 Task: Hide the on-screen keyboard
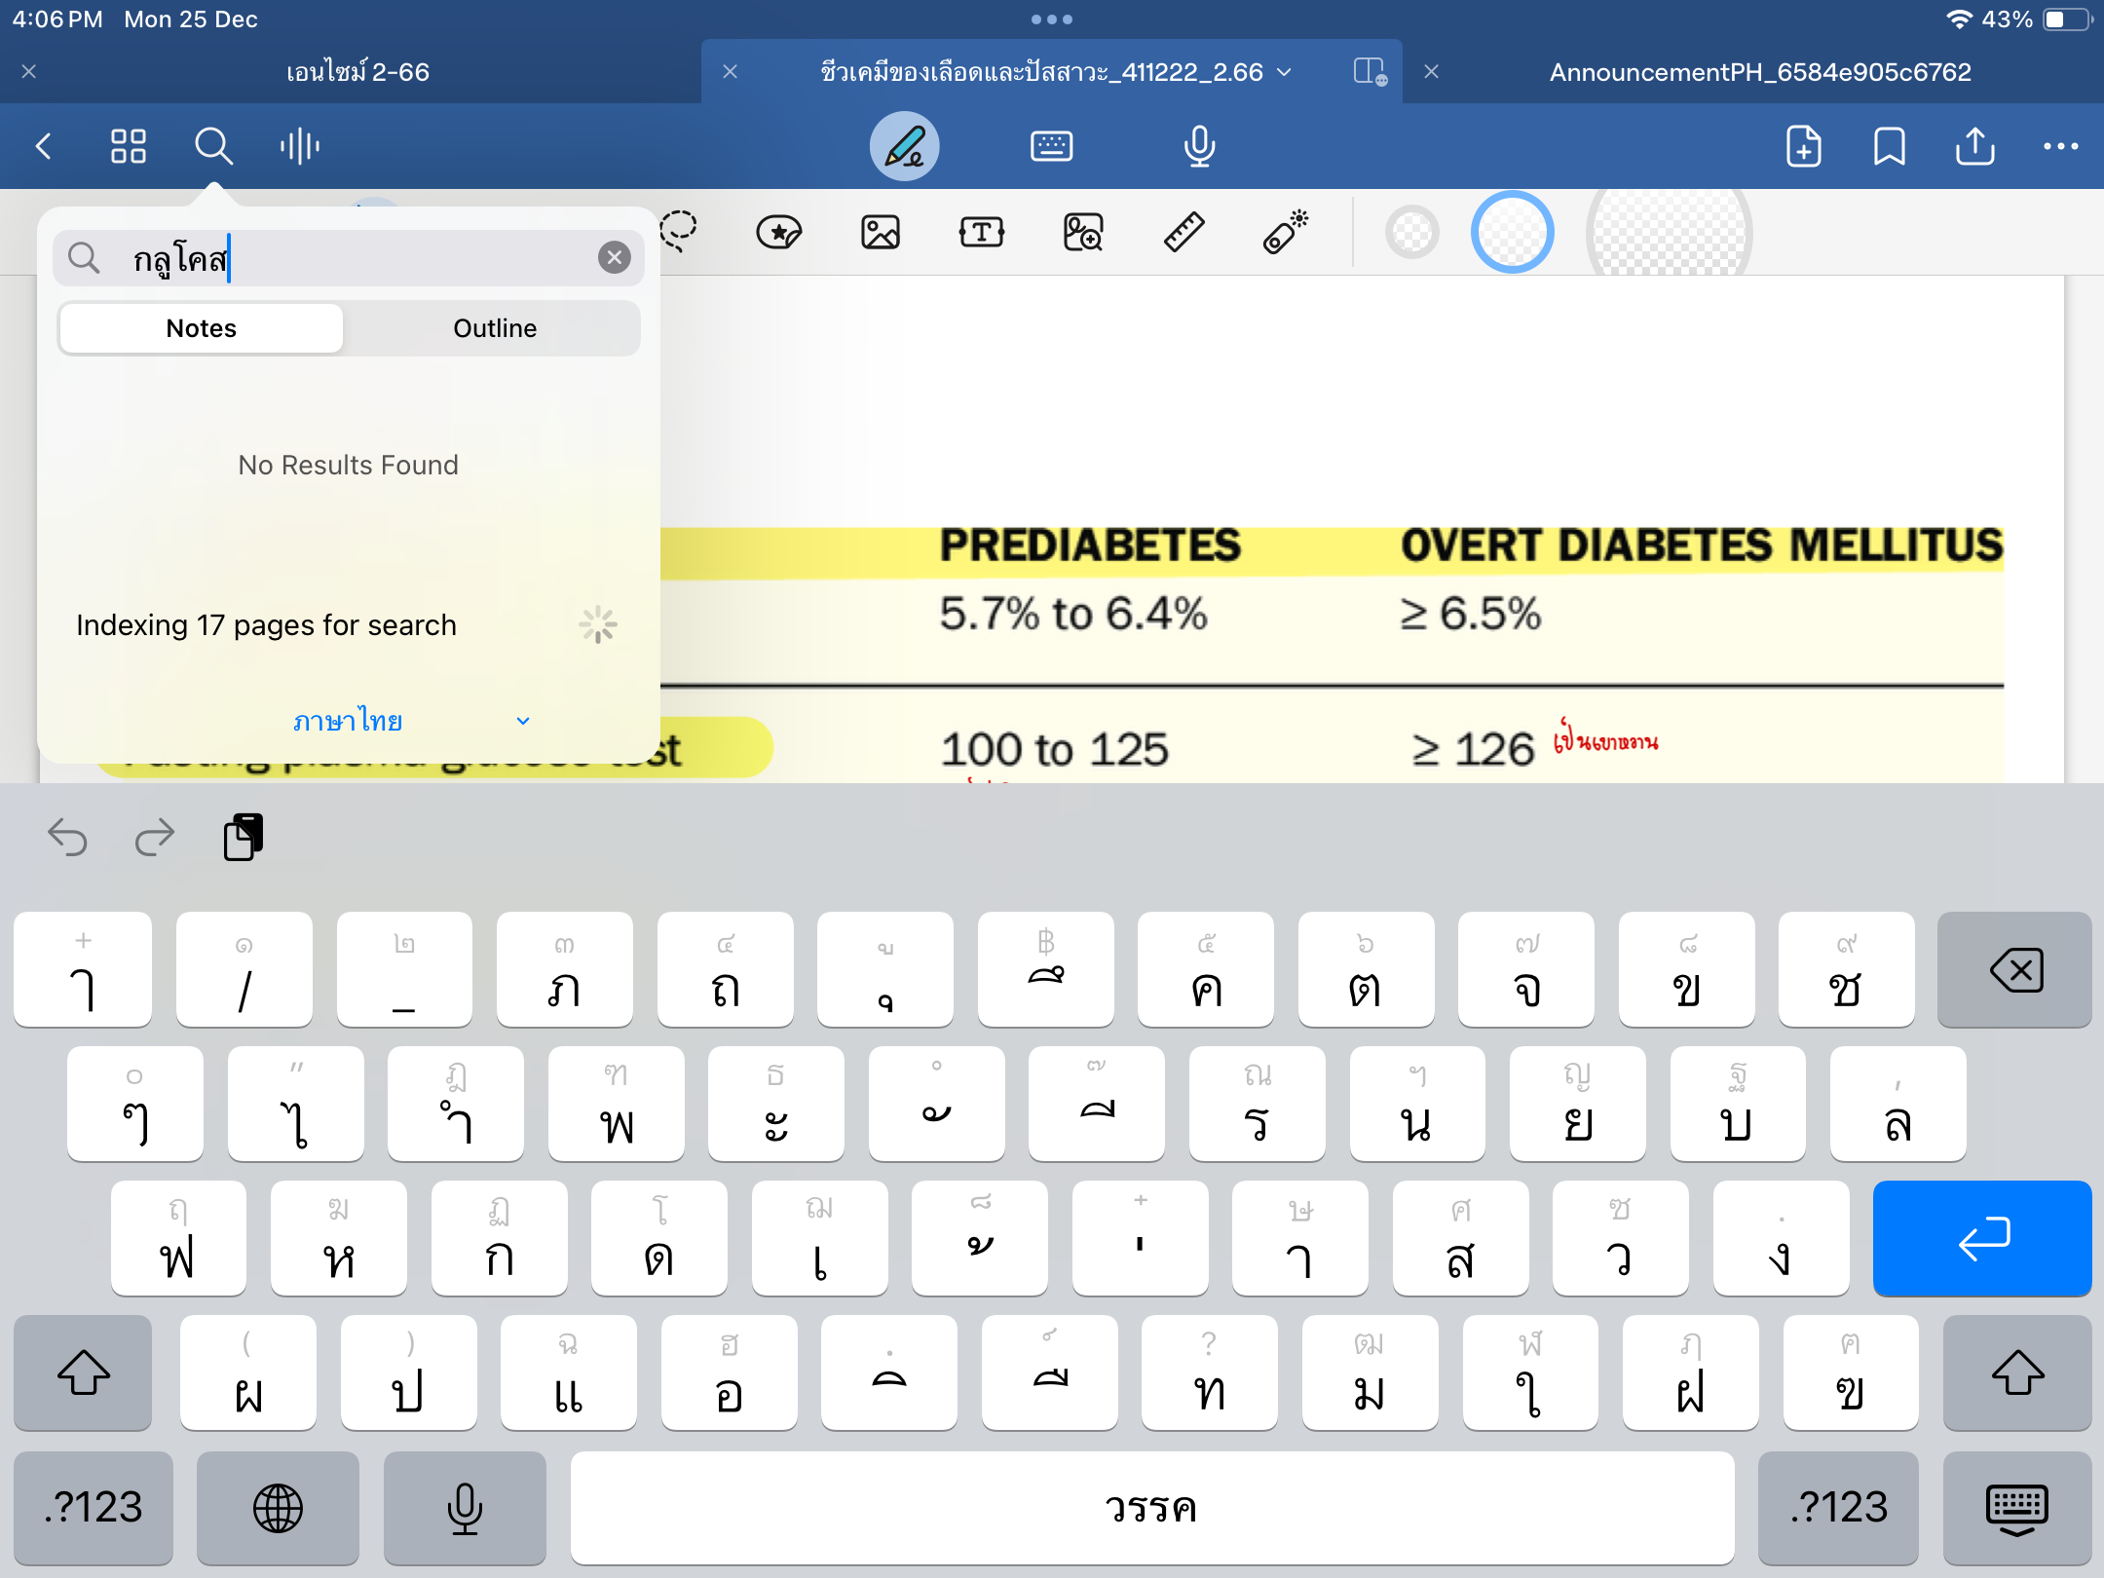tap(2017, 1508)
